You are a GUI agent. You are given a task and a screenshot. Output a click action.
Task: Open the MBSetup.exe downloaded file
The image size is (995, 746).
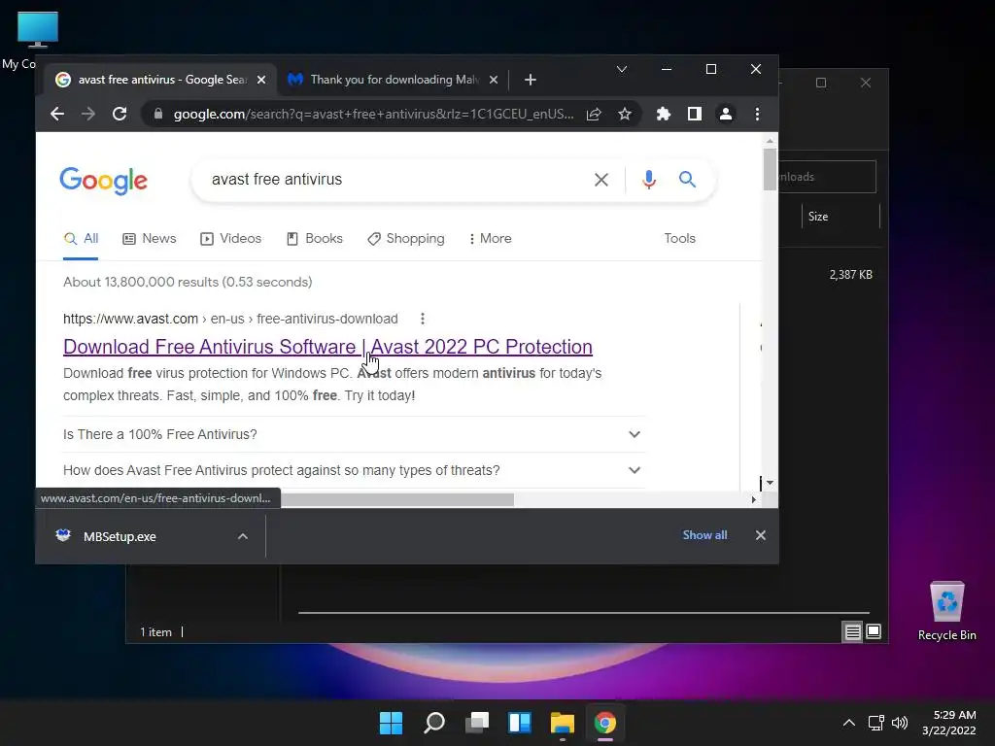coord(120,536)
